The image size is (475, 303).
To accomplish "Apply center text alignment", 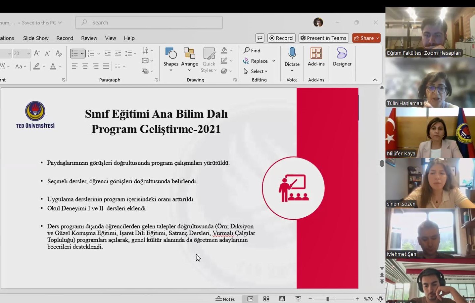I will click(x=85, y=66).
